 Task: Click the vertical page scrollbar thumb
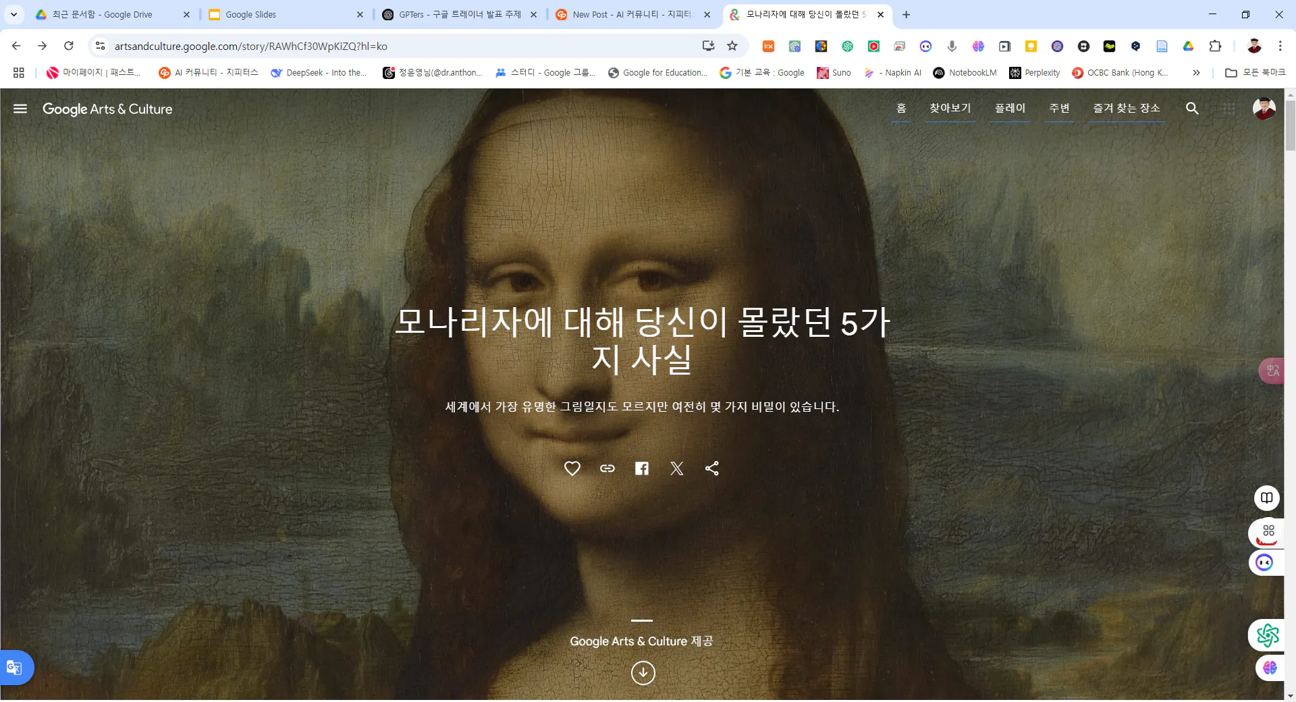(x=1290, y=126)
